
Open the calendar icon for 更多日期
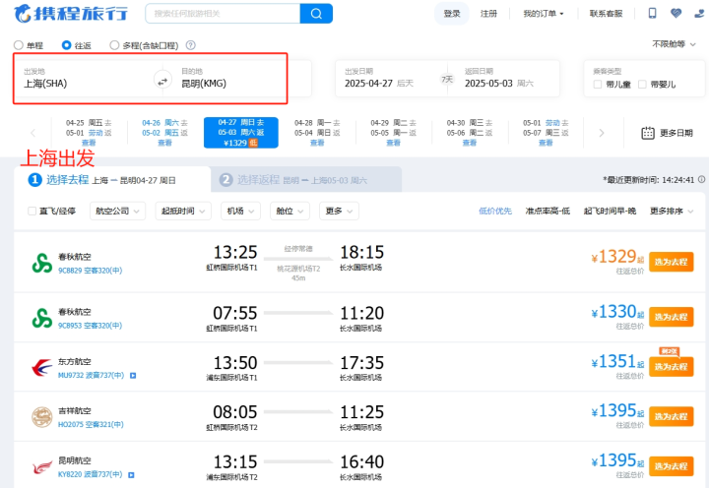[648, 133]
